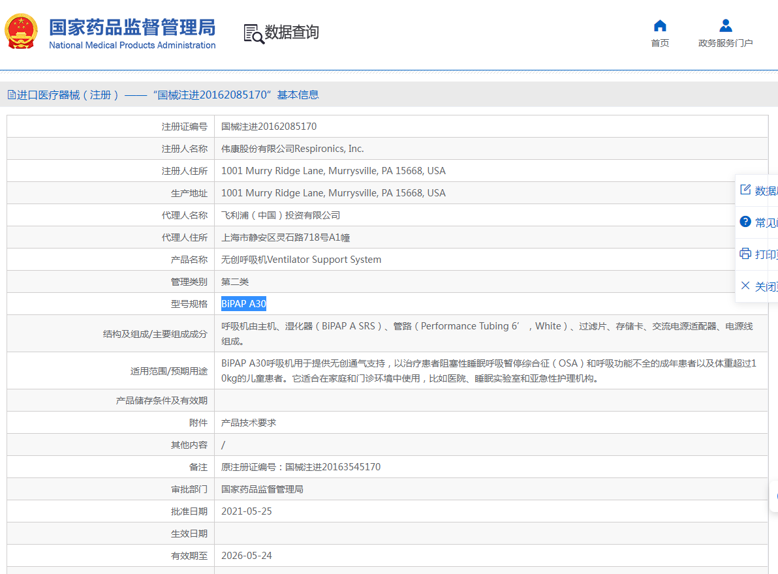778x574 pixels.
Task: Click the 政务服务门户 label
Action: pyautogui.click(x=725, y=43)
